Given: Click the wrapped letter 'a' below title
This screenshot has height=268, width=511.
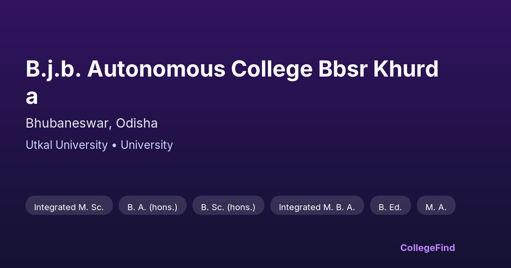Looking at the screenshot, I should click(32, 97).
